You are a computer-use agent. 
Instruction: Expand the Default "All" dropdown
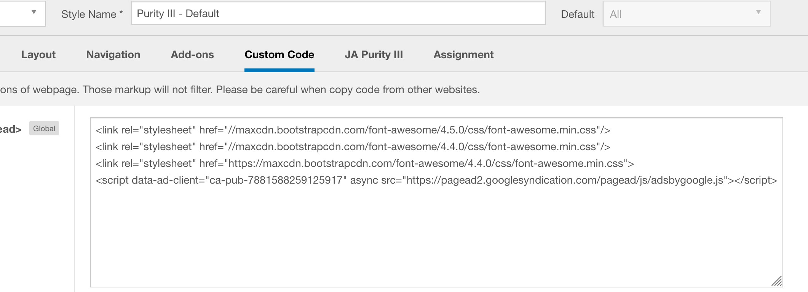point(686,14)
